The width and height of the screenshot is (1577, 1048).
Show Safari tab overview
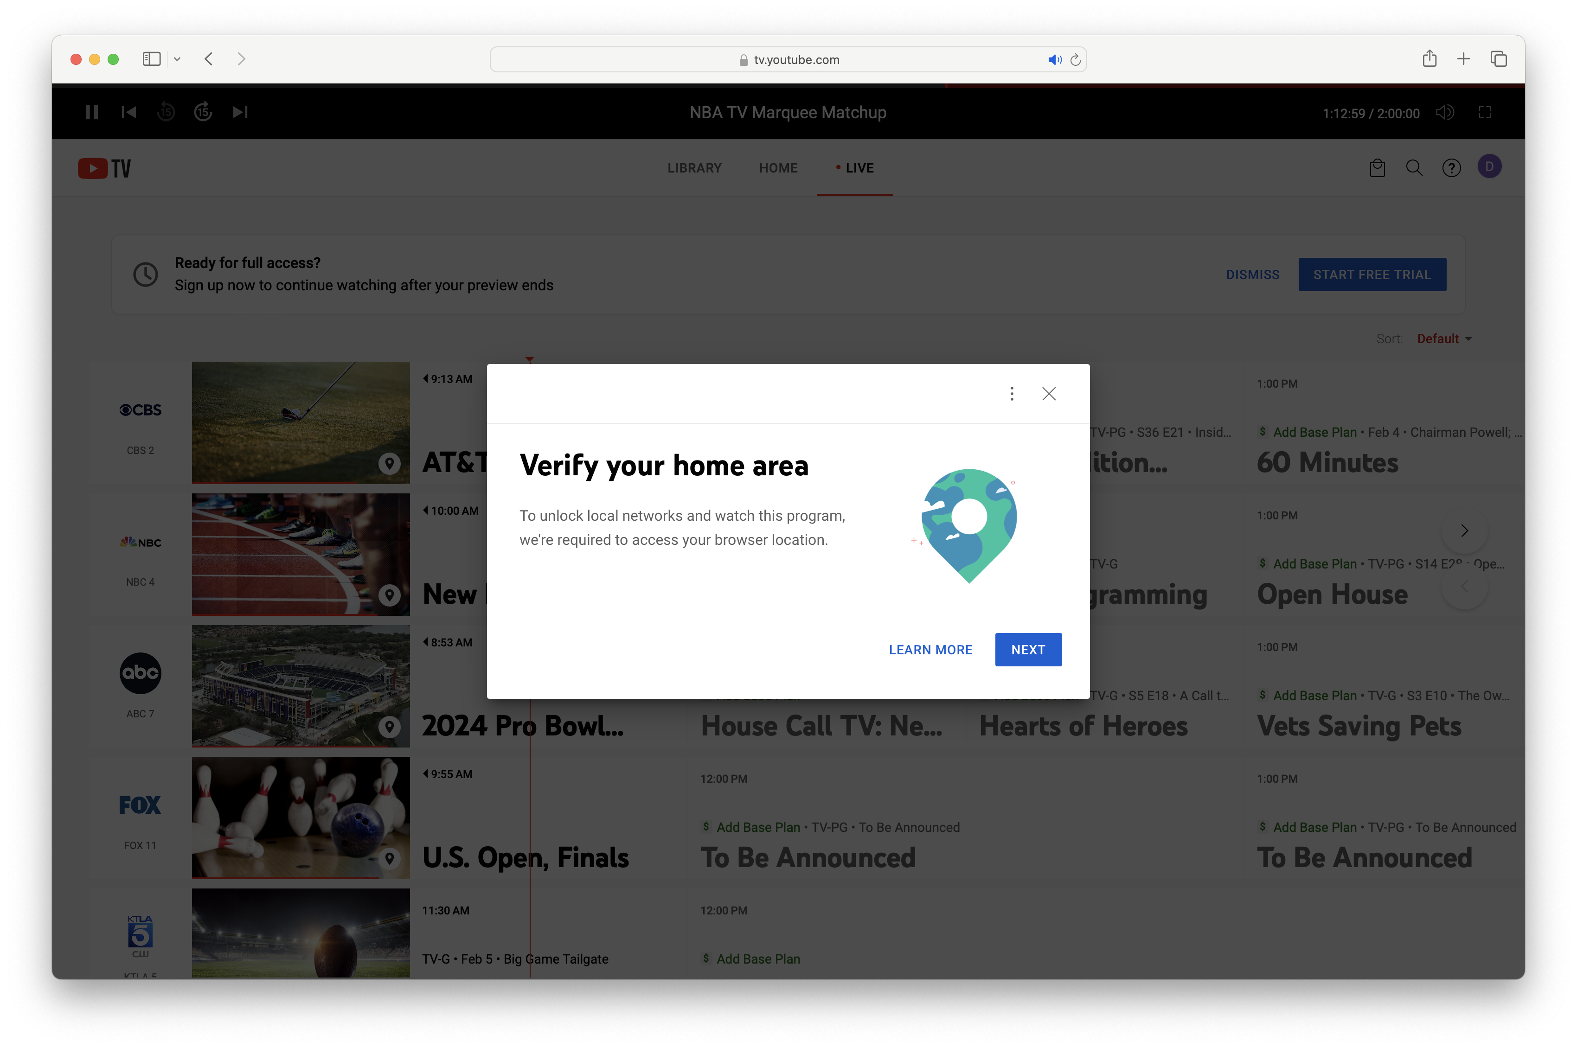[1498, 59]
